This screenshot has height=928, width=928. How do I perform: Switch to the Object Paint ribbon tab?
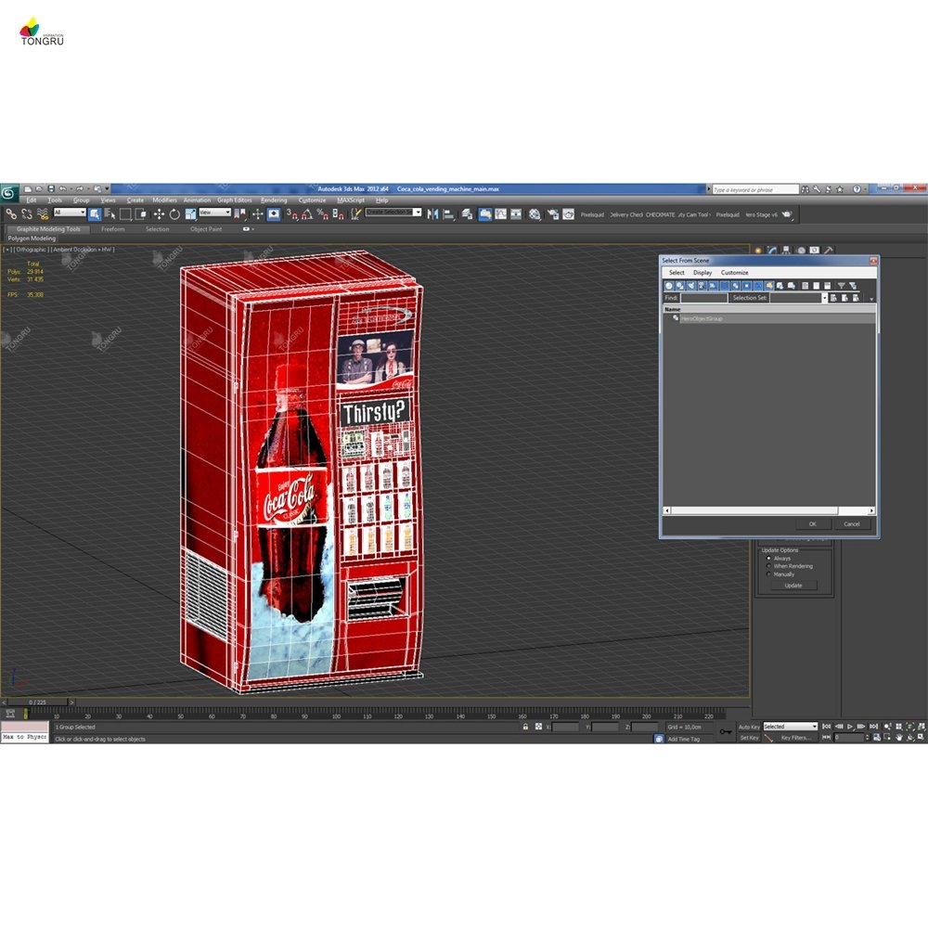point(206,229)
